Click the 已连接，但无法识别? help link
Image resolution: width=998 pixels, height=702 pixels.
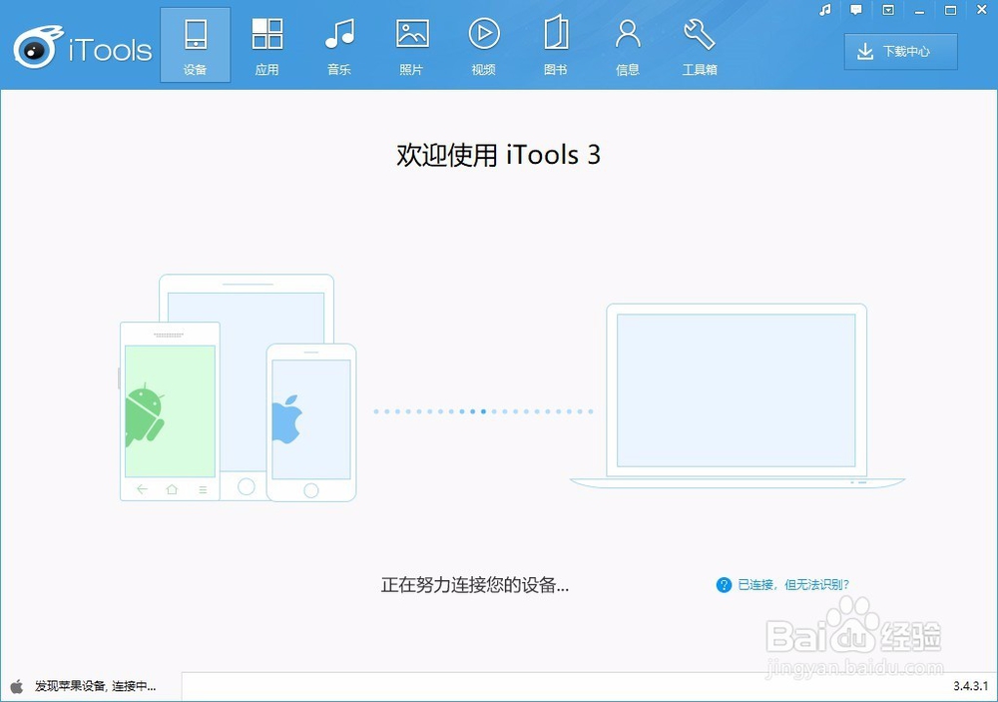[793, 585]
